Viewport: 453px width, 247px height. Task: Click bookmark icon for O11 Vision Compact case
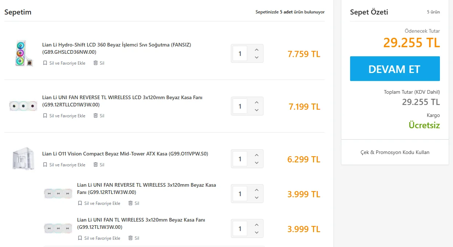pyautogui.click(x=45, y=165)
